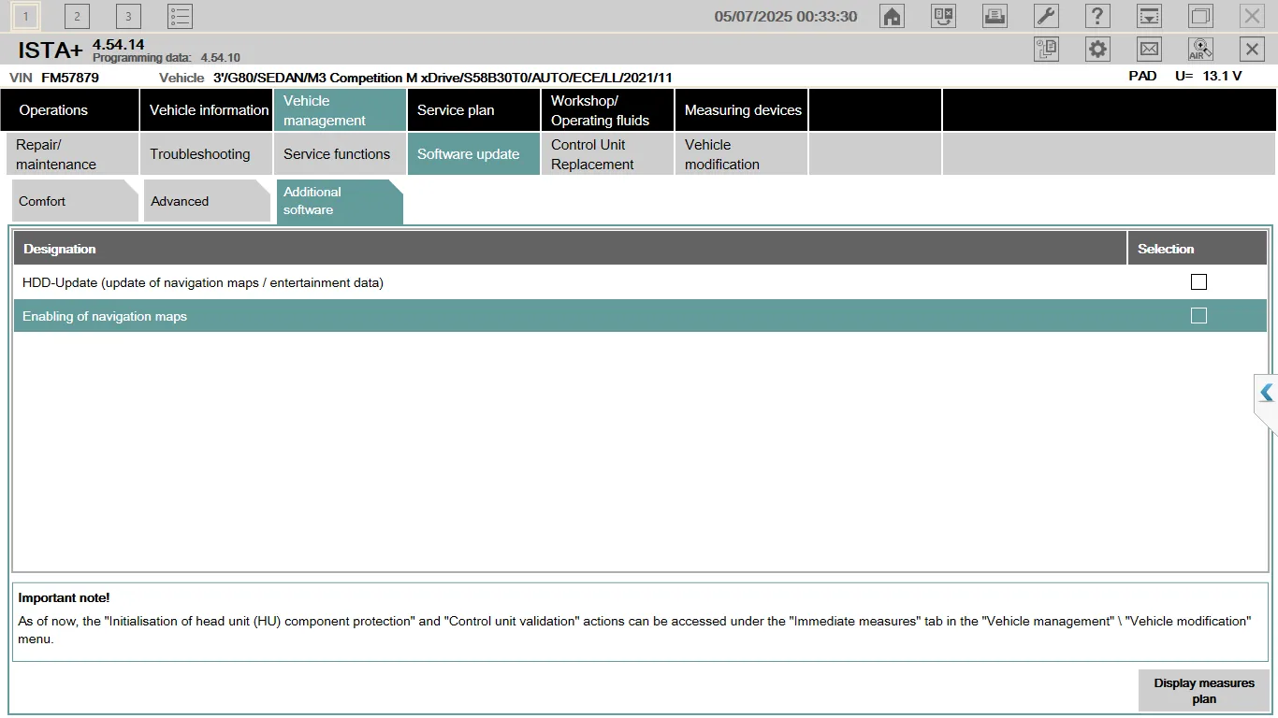Go to the home screen icon
Screen dimensions: 1278x718
[x=892, y=16]
